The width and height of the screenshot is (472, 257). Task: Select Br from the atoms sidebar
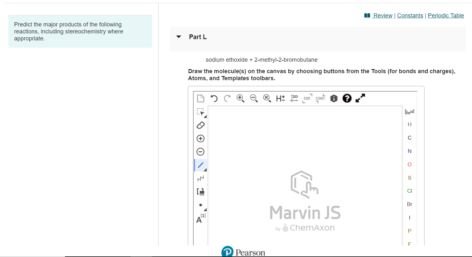pyautogui.click(x=410, y=204)
